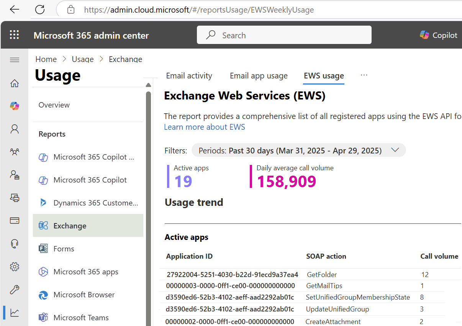The width and height of the screenshot is (462, 326).
Task: Click application ID in SetUnifiedGroupMembershipState row
Action: 230,297
